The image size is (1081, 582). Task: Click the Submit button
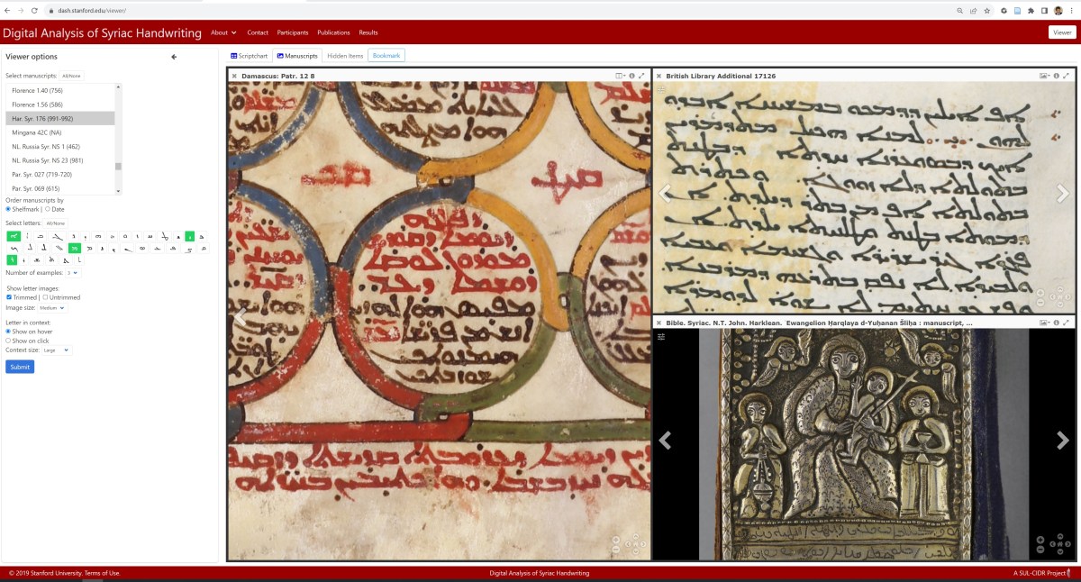tap(19, 367)
